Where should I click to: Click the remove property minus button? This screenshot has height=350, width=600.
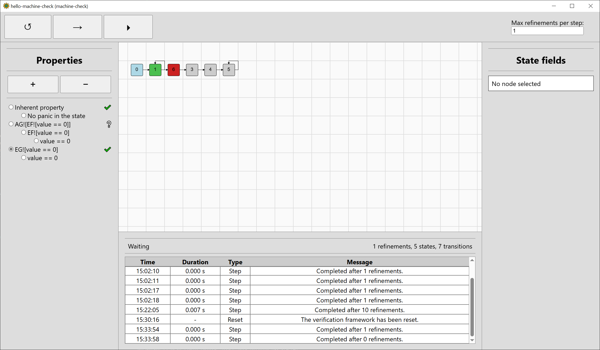coord(85,84)
